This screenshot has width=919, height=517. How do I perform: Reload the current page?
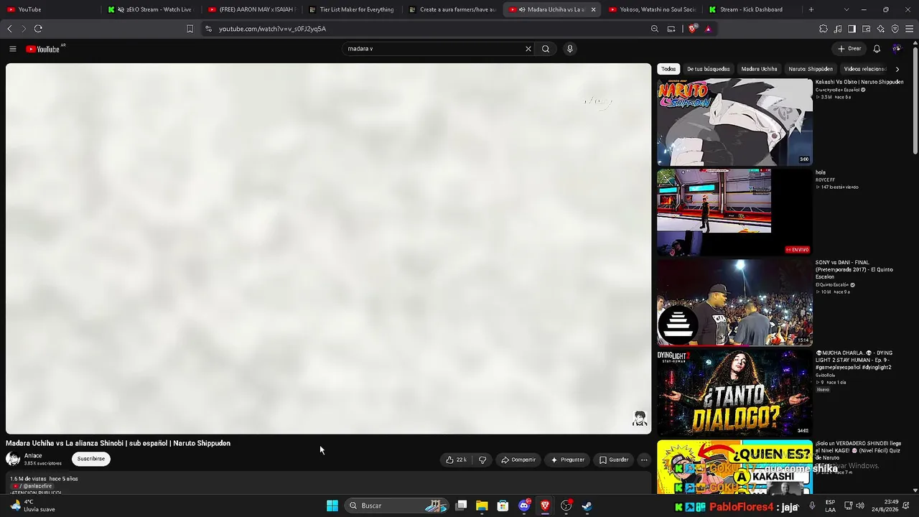38,29
